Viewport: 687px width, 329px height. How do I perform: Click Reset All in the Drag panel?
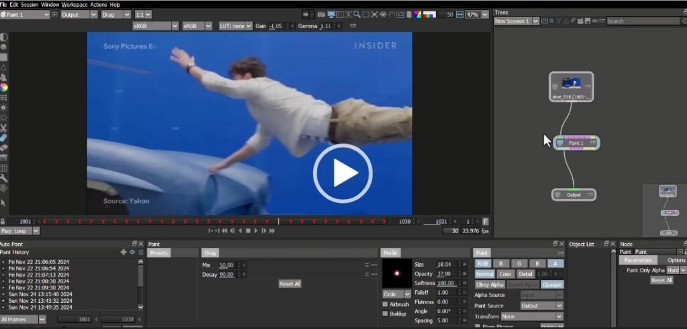(x=290, y=284)
